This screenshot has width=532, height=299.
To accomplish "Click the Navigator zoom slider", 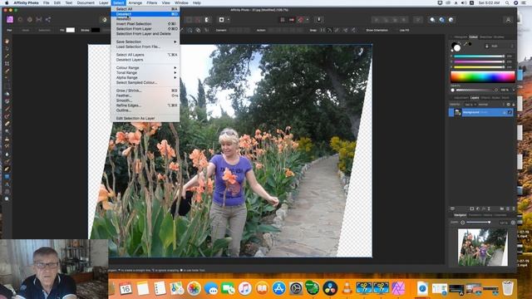I will coord(479,223).
